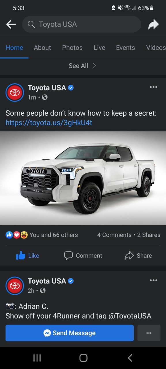Tap the Android home navigation button
The width and height of the screenshot is (166, 369).
[x=83, y=358]
